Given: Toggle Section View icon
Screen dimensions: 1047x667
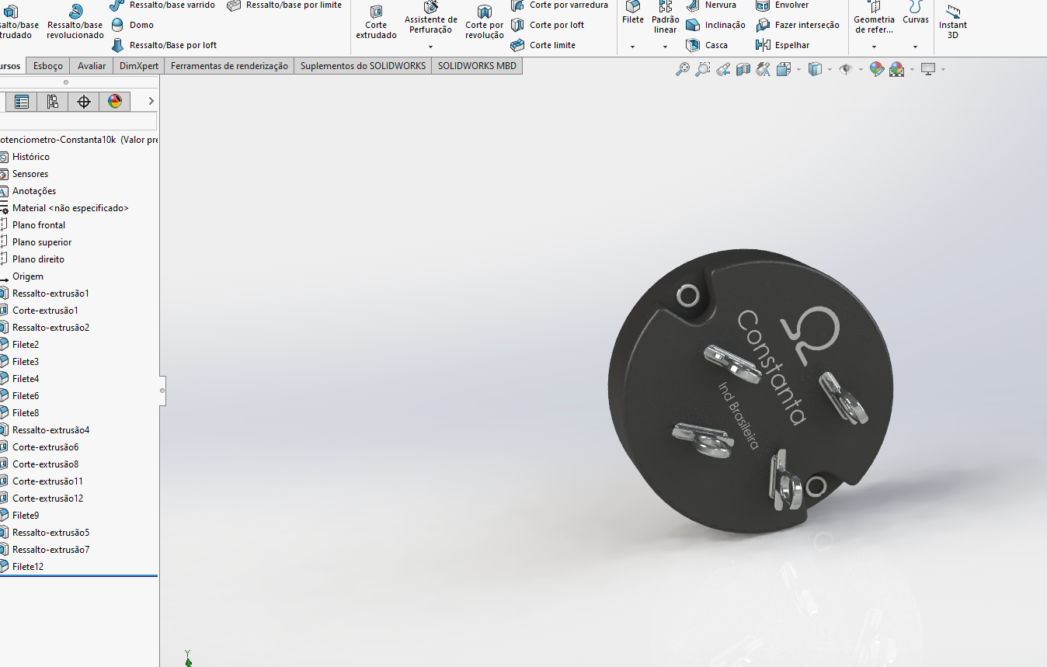Looking at the screenshot, I should click(x=743, y=70).
